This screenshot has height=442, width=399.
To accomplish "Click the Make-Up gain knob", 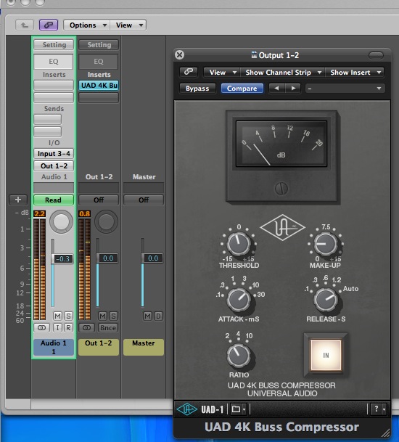I will 326,244.
